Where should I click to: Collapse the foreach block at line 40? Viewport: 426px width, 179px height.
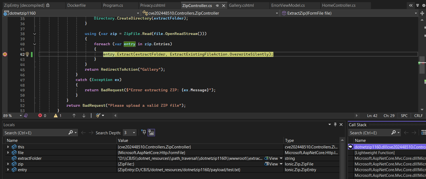point(34,44)
